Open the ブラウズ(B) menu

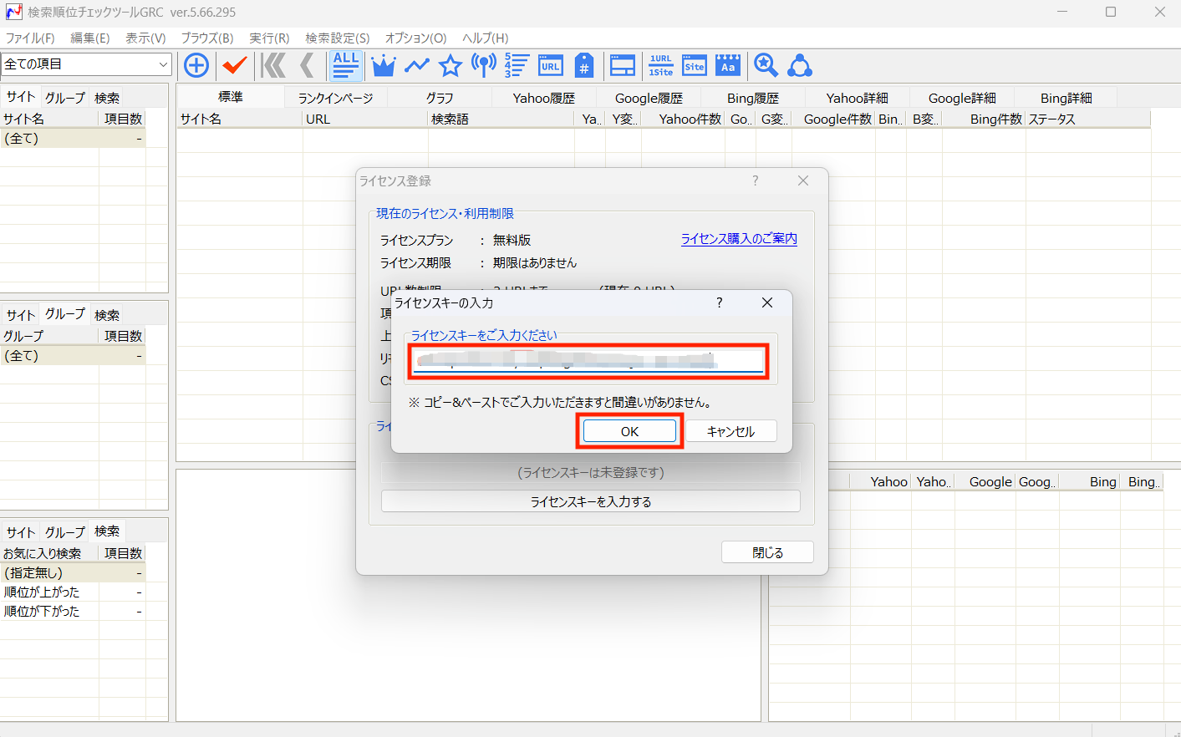pos(207,38)
